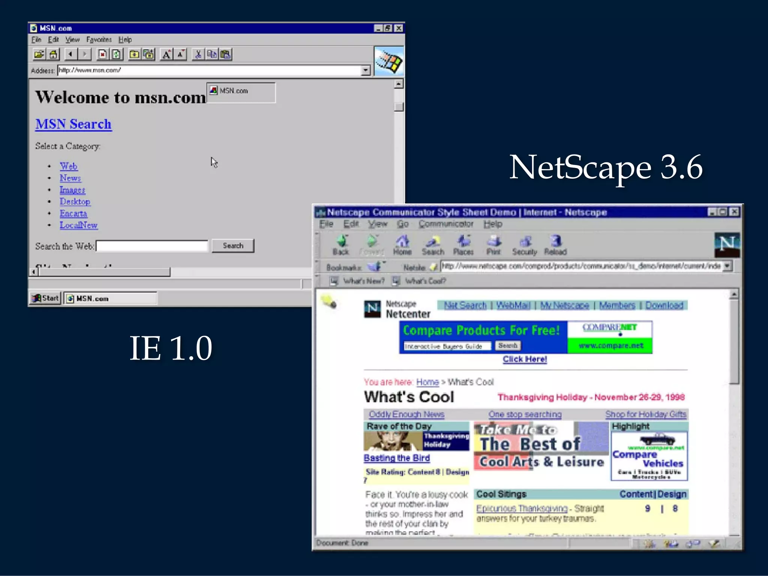Click the Netscape vertical scrollbar thumb
Image resolution: width=768 pixels, height=576 pixels.
(x=734, y=341)
